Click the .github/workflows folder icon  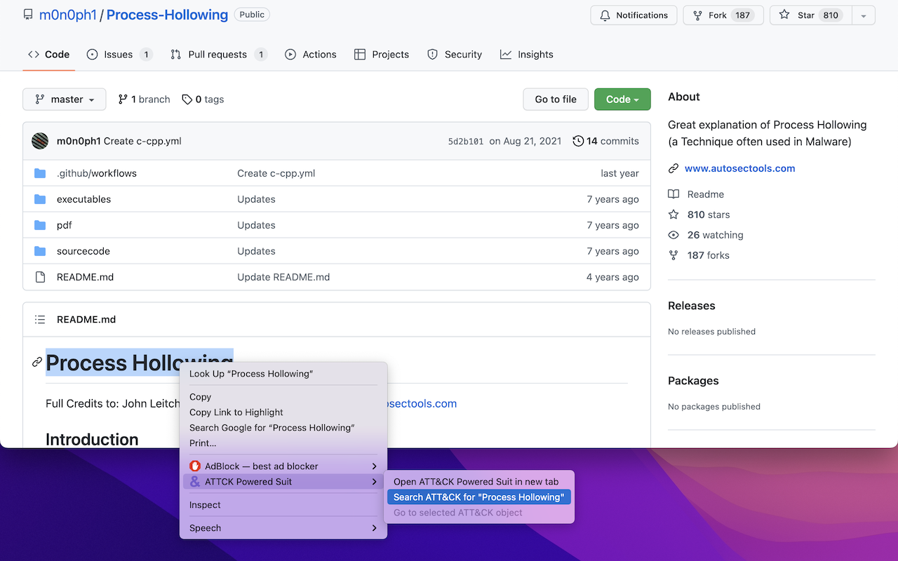(x=40, y=173)
